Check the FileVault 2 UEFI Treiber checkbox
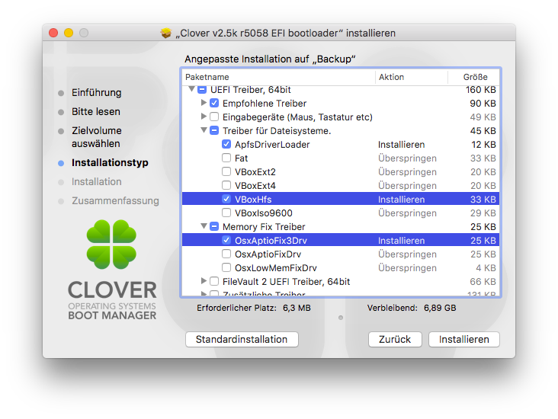This screenshot has height=419, width=558. (214, 281)
